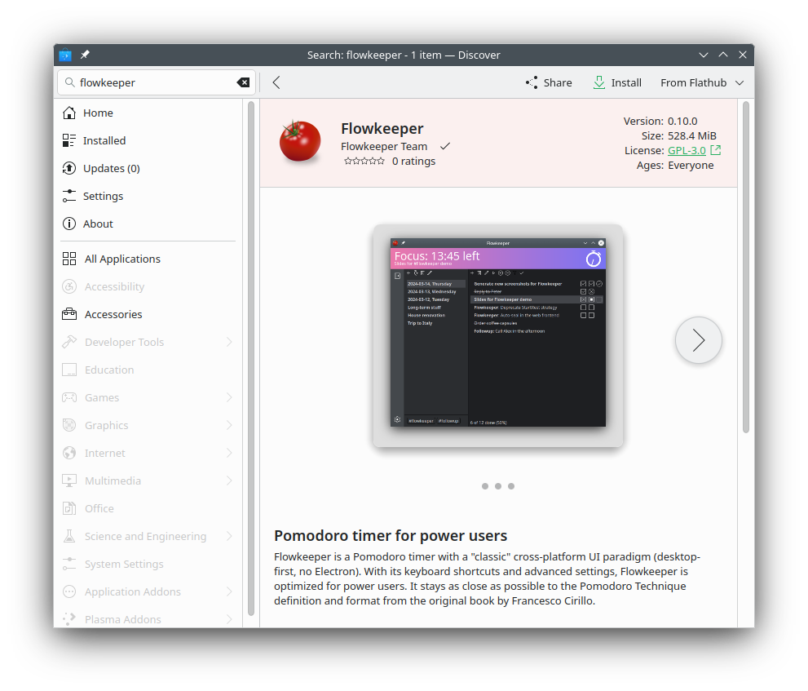
Task: Click the Games controller icon
Action: (69, 397)
